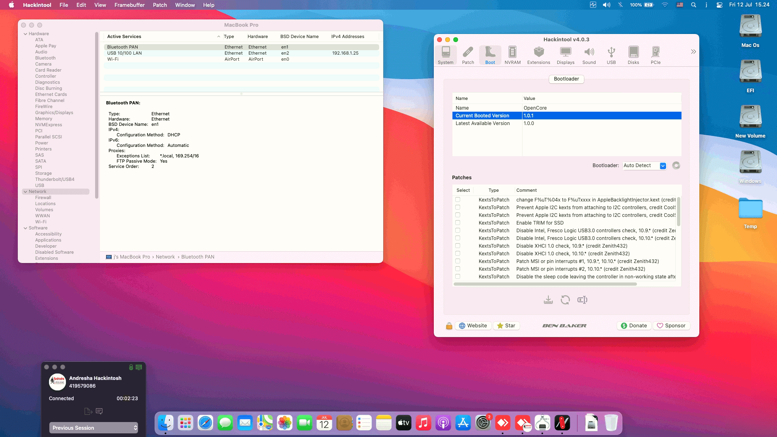Click the Patches list vertical scrollbar

tap(679, 211)
